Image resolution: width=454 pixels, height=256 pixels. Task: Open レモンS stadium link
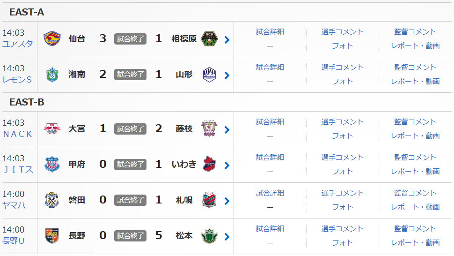[17, 80]
